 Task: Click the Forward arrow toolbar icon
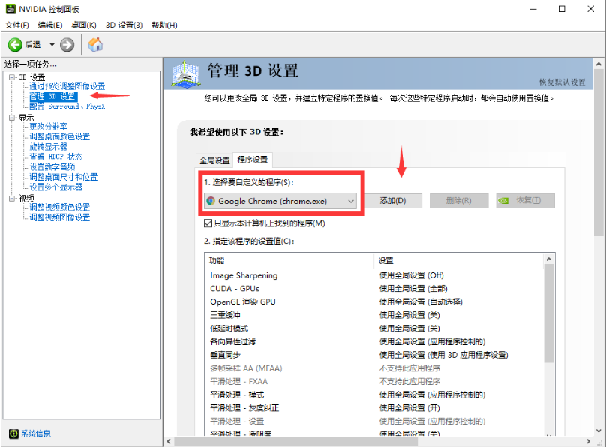point(67,45)
